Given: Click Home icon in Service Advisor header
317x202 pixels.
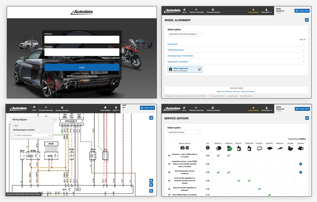Looking at the screenshot, I should tap(184, 108).
